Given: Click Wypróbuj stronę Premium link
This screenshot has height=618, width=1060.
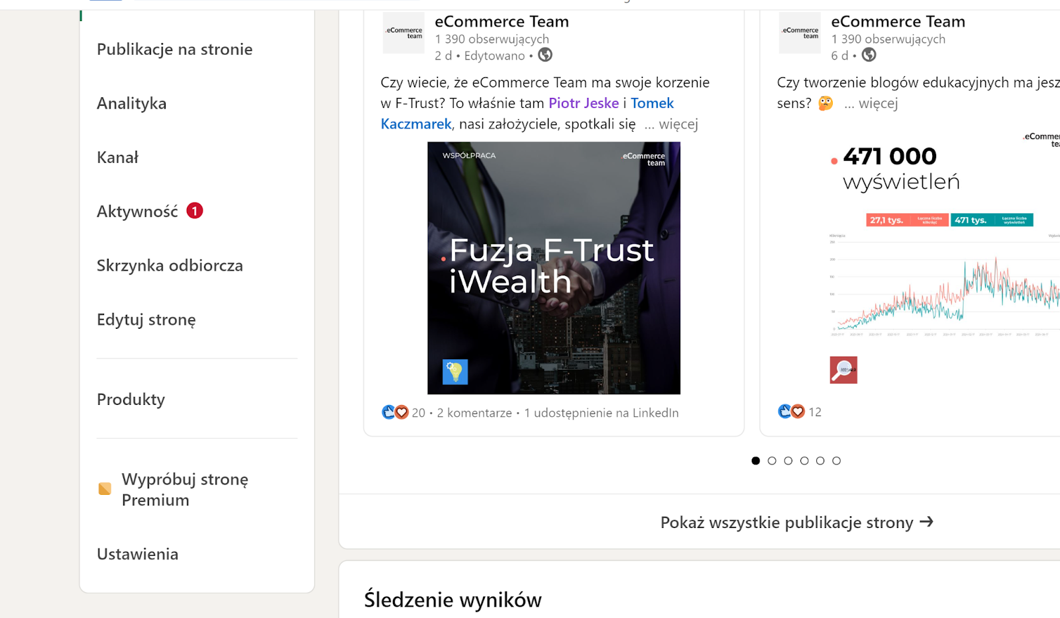Looking at the screenshot, I should (185, 490).
